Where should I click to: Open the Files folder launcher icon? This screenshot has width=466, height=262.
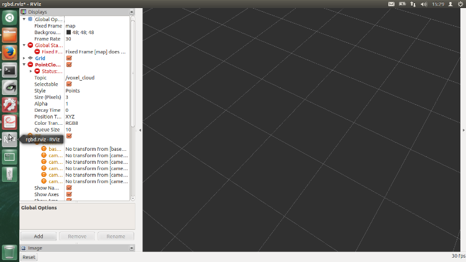click(x=9, y=35)
